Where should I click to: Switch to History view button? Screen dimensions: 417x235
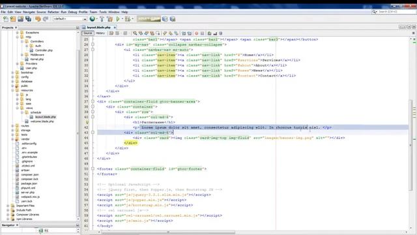tap(100, 33)
